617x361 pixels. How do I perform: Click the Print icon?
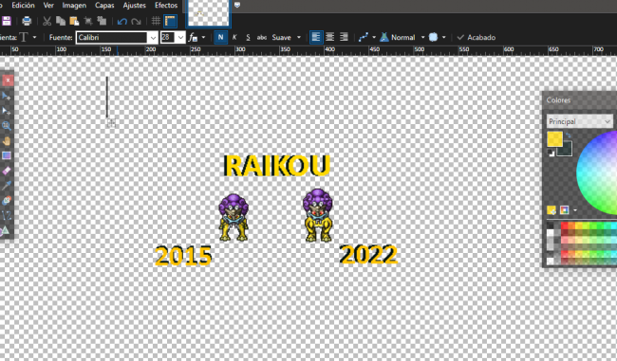[x=27, y=21]
